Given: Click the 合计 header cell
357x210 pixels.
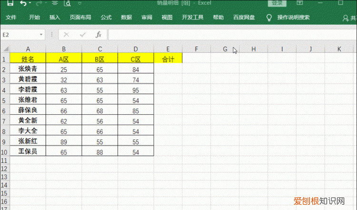Looking at the screenshot, I should 168,58.
